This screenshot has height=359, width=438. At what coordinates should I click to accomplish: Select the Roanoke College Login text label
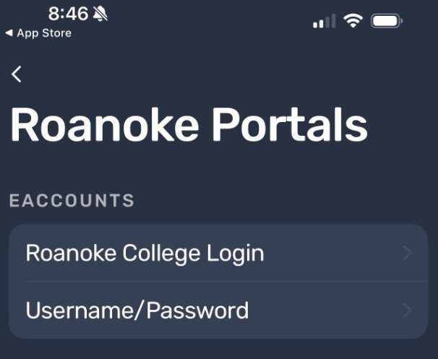click(x=145, y=253)
